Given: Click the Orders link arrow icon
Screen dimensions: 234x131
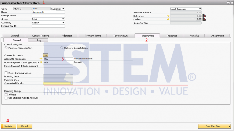Looking at the screenshot, I should tap(168, 19).
